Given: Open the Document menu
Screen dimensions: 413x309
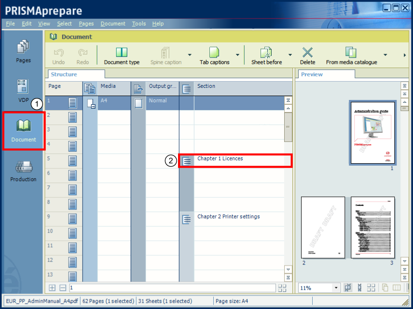Looking at the screenshot, I should tap(113, 24).
